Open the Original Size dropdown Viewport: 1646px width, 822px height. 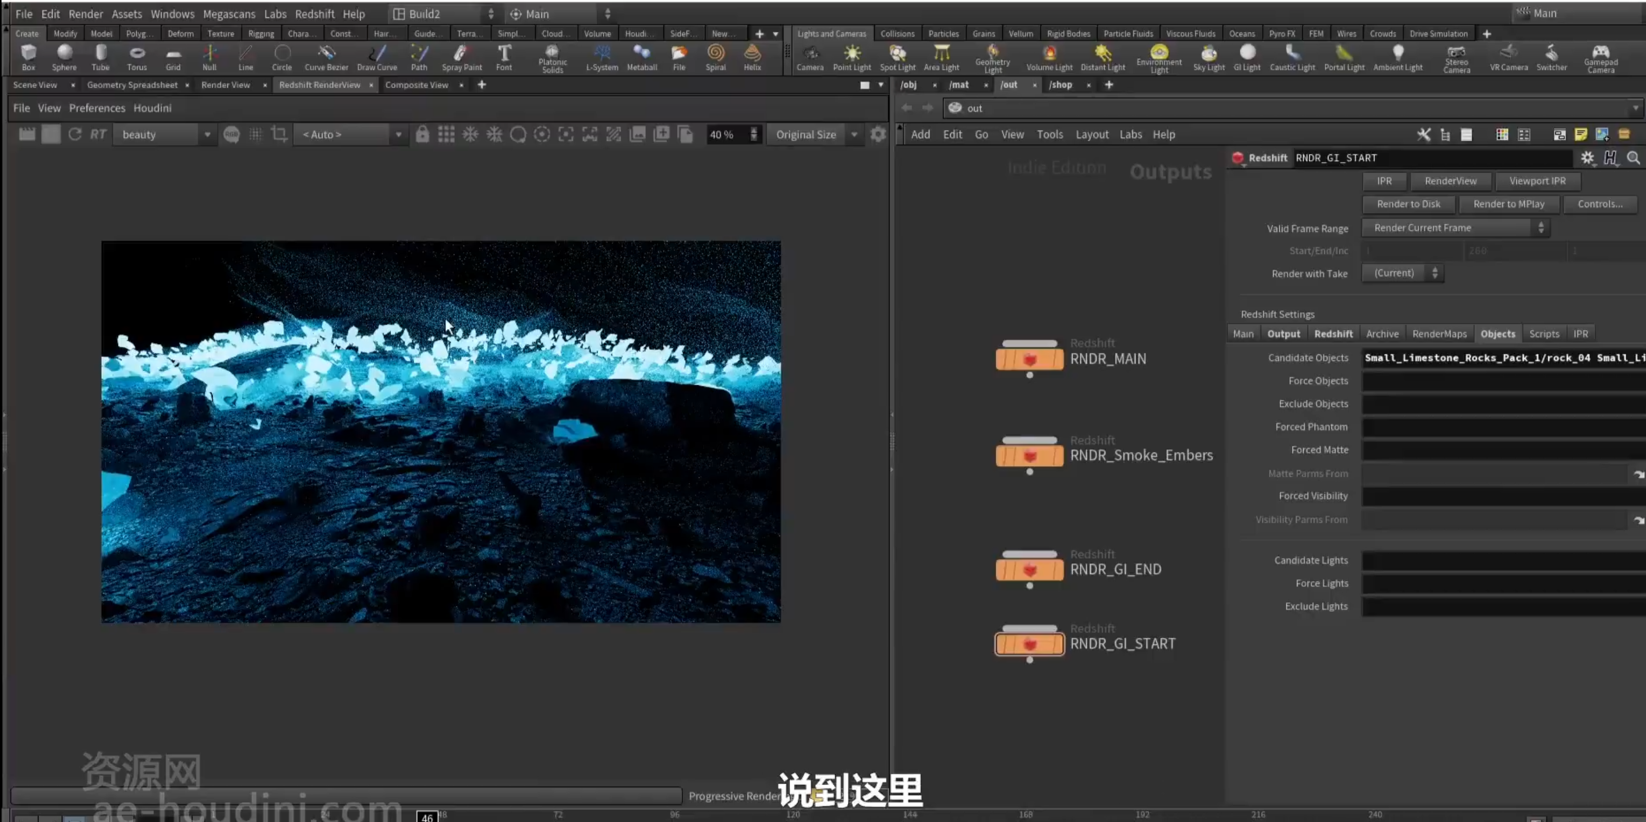pos(815,134)
